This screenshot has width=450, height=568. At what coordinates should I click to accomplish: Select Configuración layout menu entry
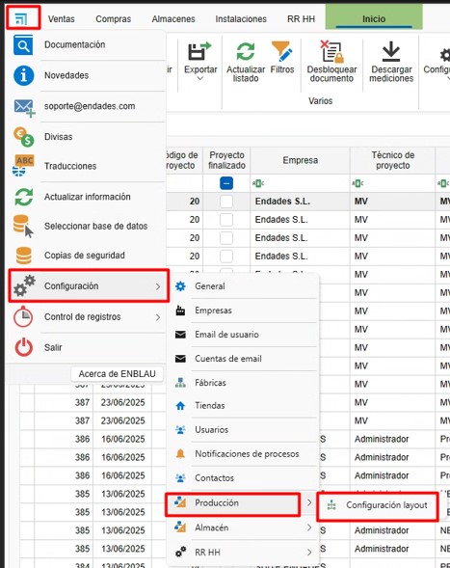378,506
